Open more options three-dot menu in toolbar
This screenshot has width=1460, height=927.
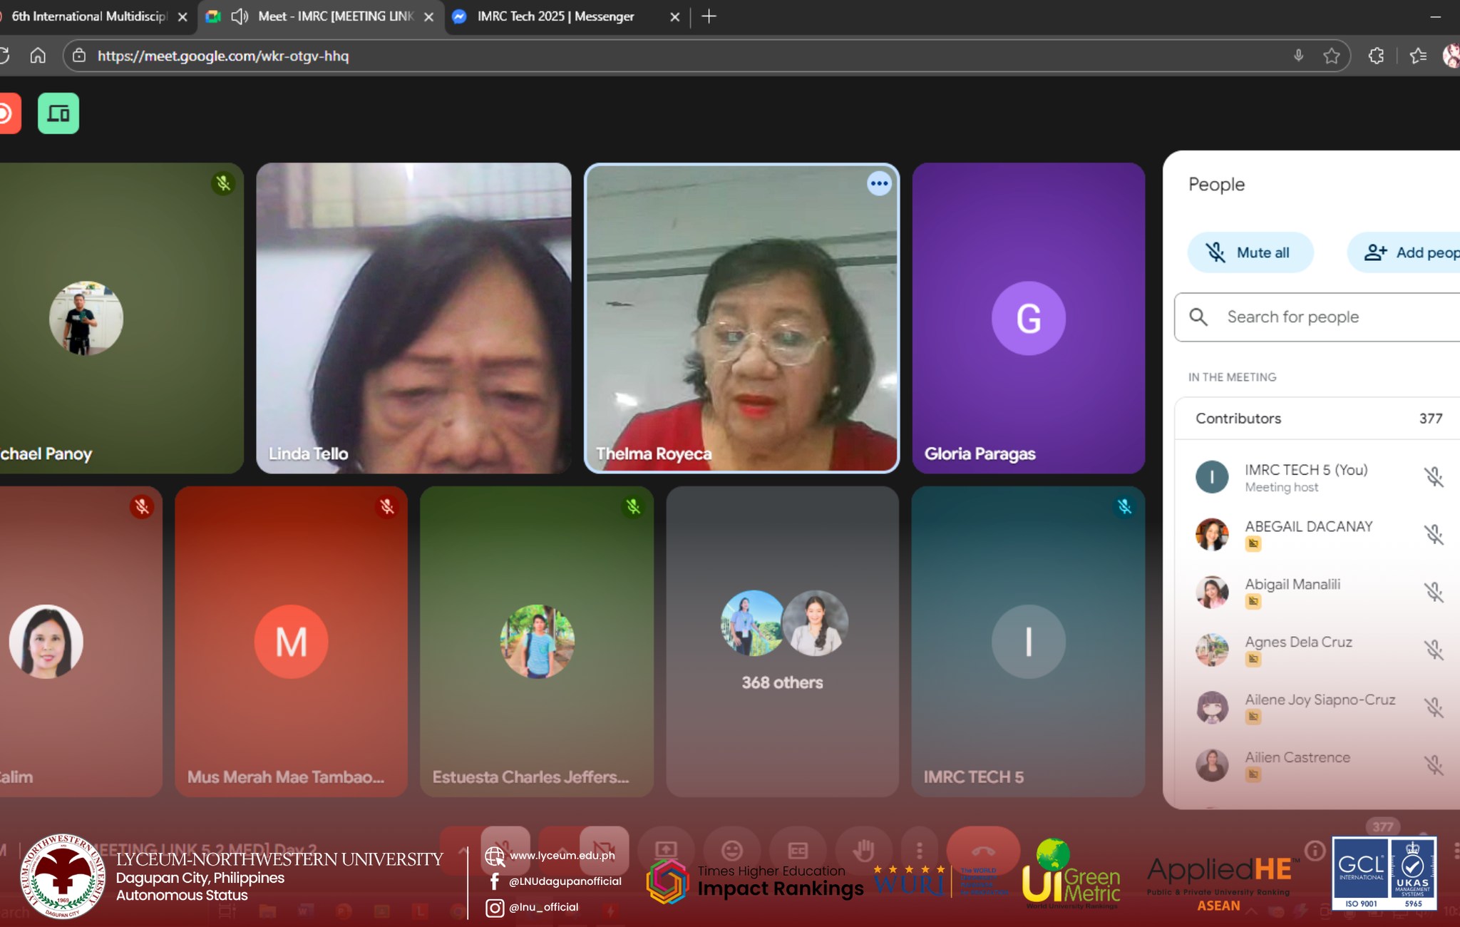(x=919, y=850)
